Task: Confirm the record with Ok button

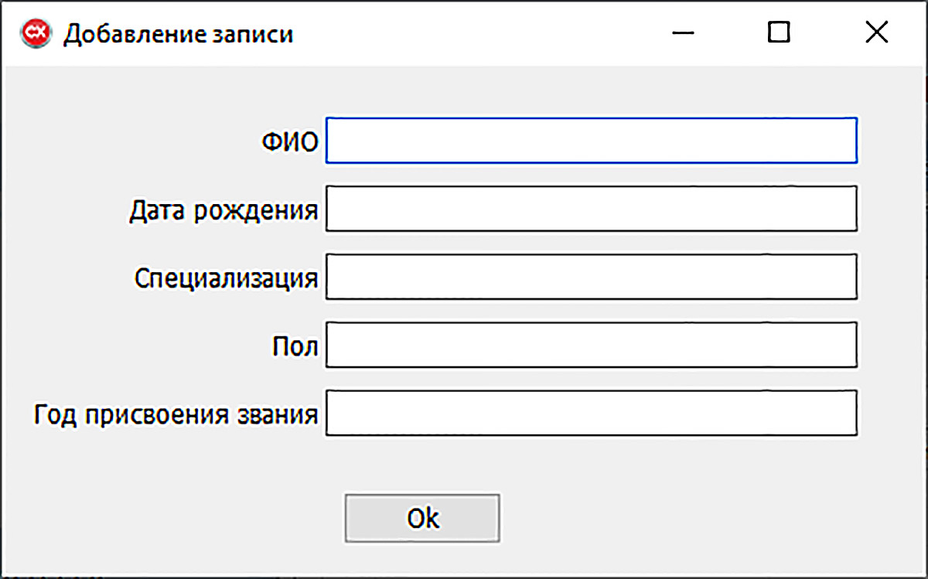Action: 422,518
